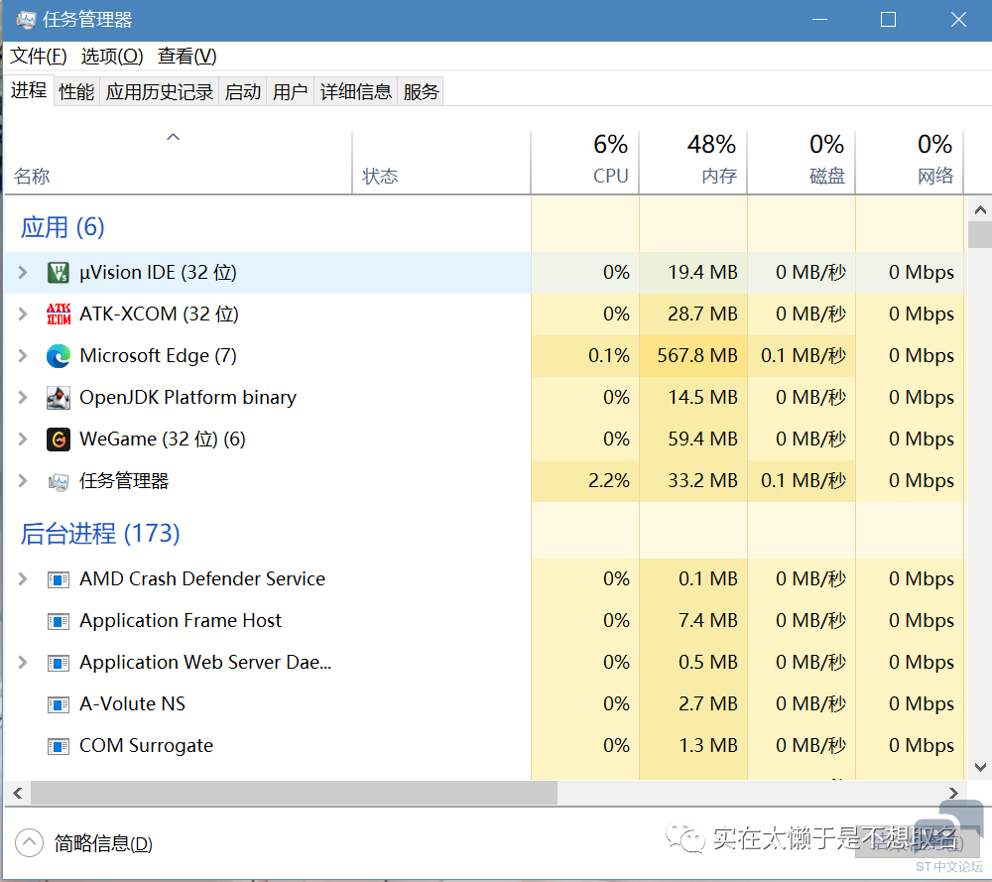This screenshot has height=882, width=992.
Task: Expand the WeGame (32 位) process group
Action: [23, 440]
